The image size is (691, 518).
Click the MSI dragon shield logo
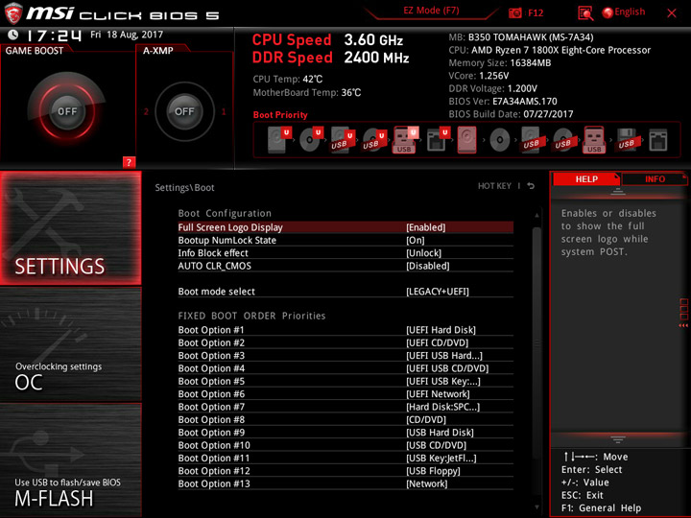point(13,13)
